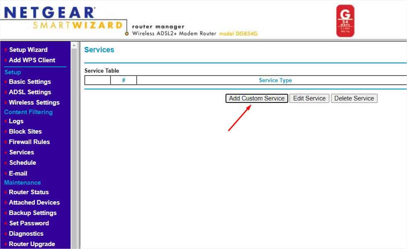Screen dimensions: 407x249
Task: Open Add WPS Client page
Action: tap(32, 60)
